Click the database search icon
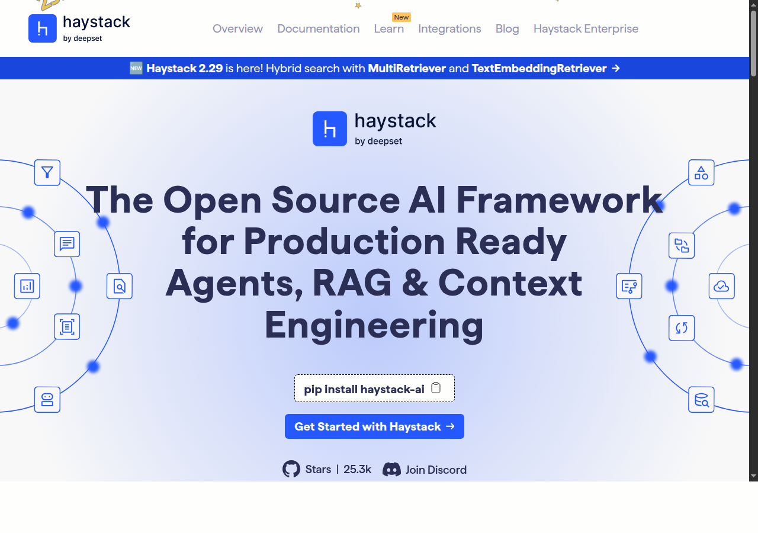Image resolution: width=758 pixels, height=533 pixels. 701,400
